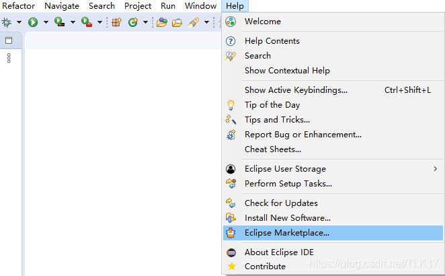Select About Eclipse IDE
The height and width of the screenshot is (276, 445).
pos(333,252)
